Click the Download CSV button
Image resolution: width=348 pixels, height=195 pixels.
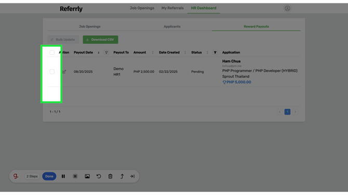point(100,39)
